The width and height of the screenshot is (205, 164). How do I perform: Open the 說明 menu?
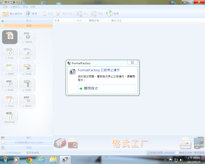tap(33, 7)
